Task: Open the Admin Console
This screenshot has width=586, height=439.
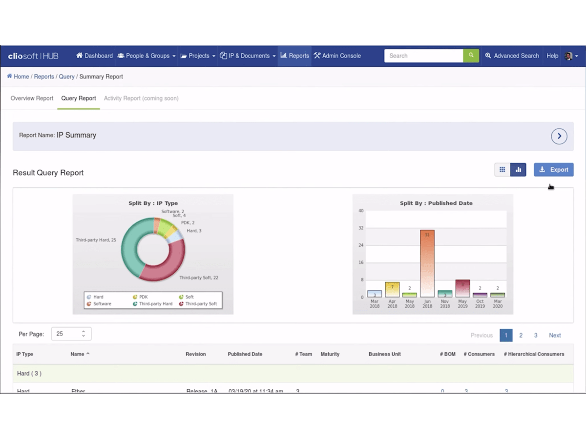Action: pyautogui.click(x=337, y=56)
